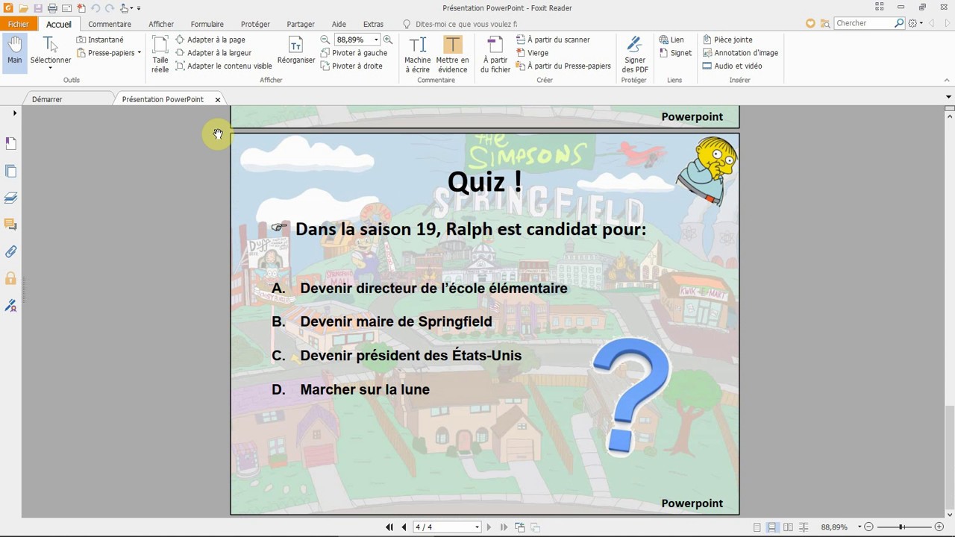This screenshot has width=955, height=537.
Task: Set zoom to Taille réelle
Action: point(160,54)
